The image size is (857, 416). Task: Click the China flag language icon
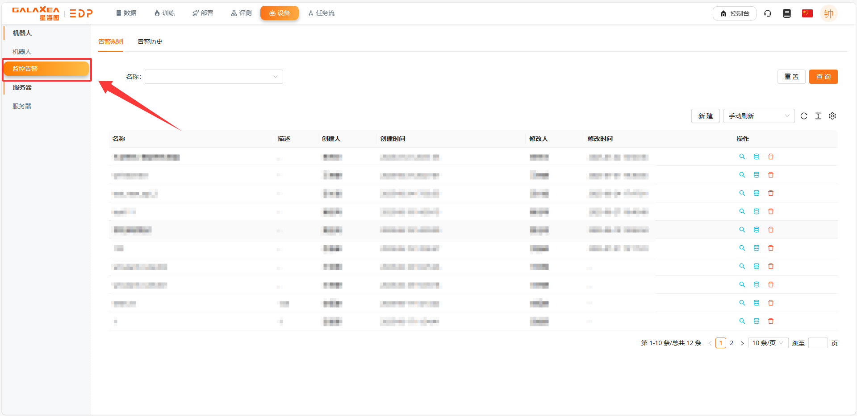(807, 13)
